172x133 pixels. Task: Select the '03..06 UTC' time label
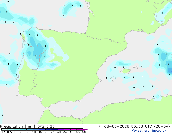(142, 126)
